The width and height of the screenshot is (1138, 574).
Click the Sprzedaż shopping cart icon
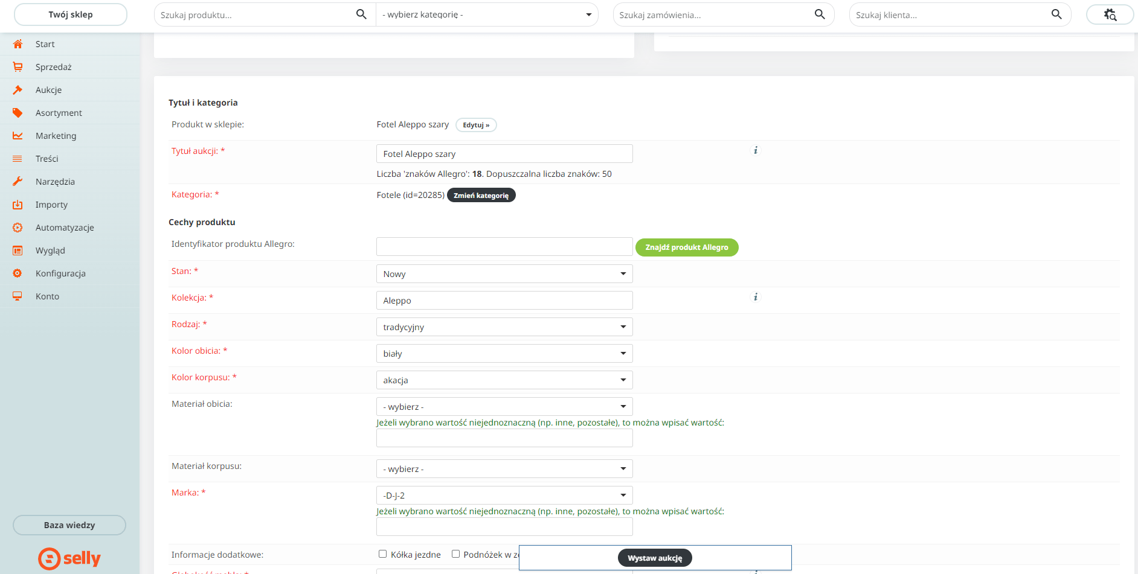(18, 67)
